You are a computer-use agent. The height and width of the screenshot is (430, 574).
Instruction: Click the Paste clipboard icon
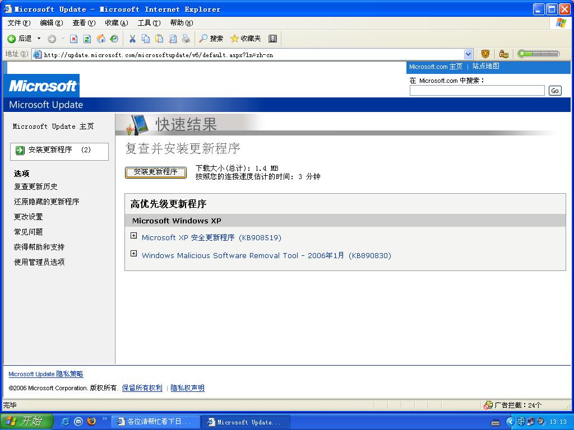[159, 39]
